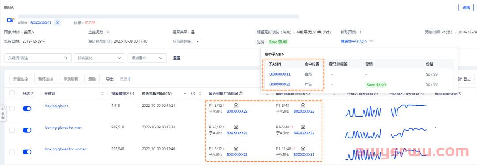View ad rank trend chart for boxing gloves for men
The image size is (477, 165).
pos(363,133)
